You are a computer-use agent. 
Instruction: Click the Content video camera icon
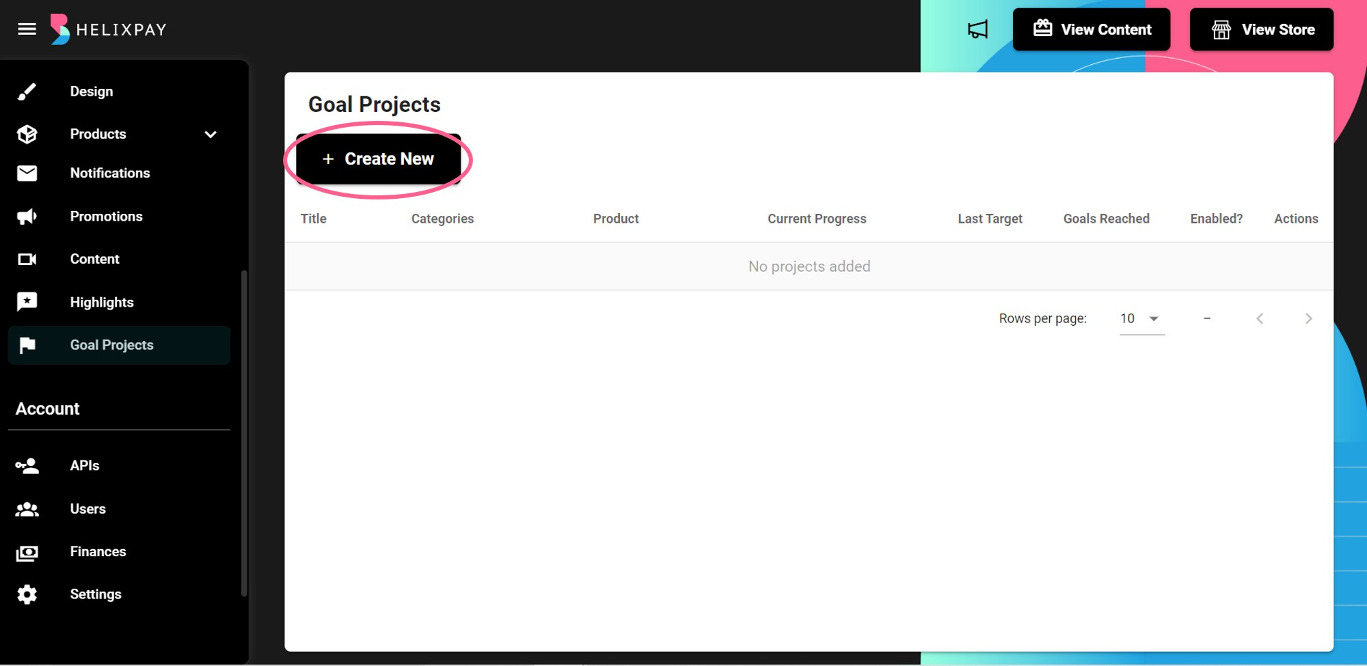pyautogui.click(x=27, y=259)
